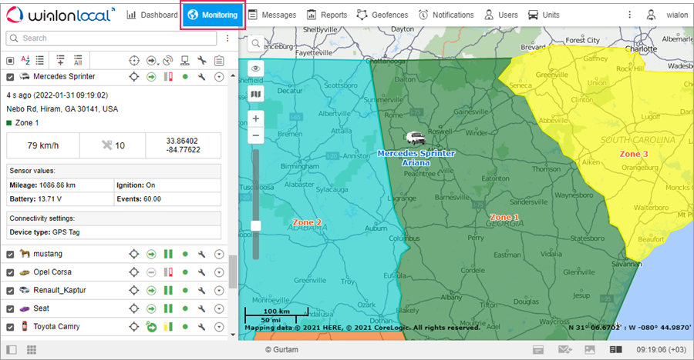This screenshot has height=360, width=694.
Task: Click the header wrench properties icon
Action: click(x=202, y=61)
